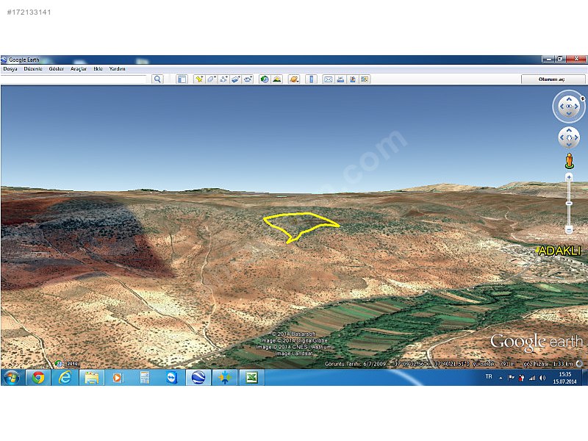Open the Araçlar menu
Image resolution: width=588 pixels, height=441 pixels.
79,69
